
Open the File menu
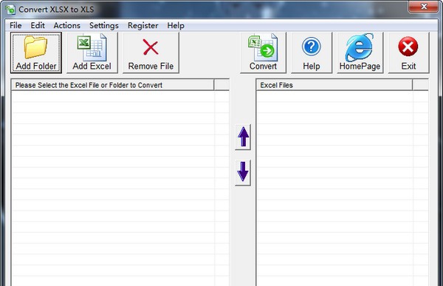(16, 25)
